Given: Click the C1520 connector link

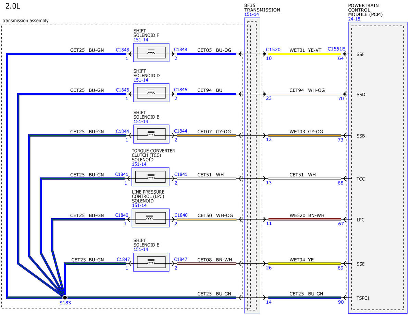Looking at the screenshot, I should [273, 50].
